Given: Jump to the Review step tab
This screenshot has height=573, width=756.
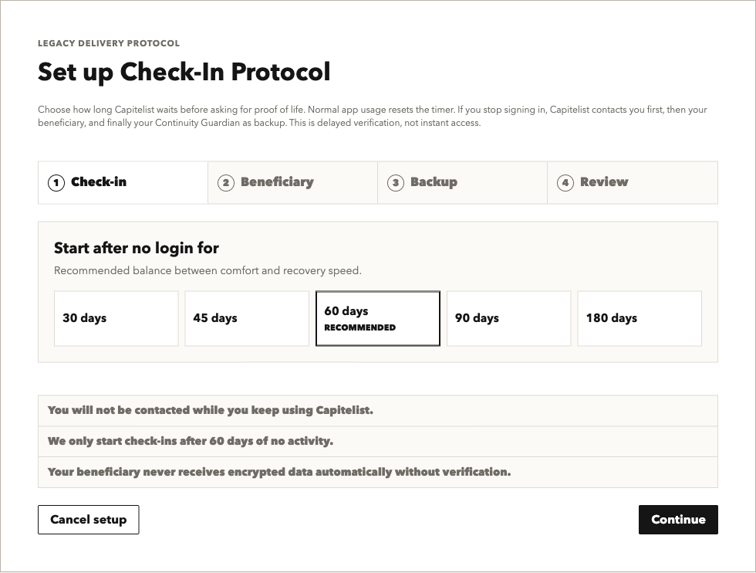Looking at the screenshot, I should [633, 182].
